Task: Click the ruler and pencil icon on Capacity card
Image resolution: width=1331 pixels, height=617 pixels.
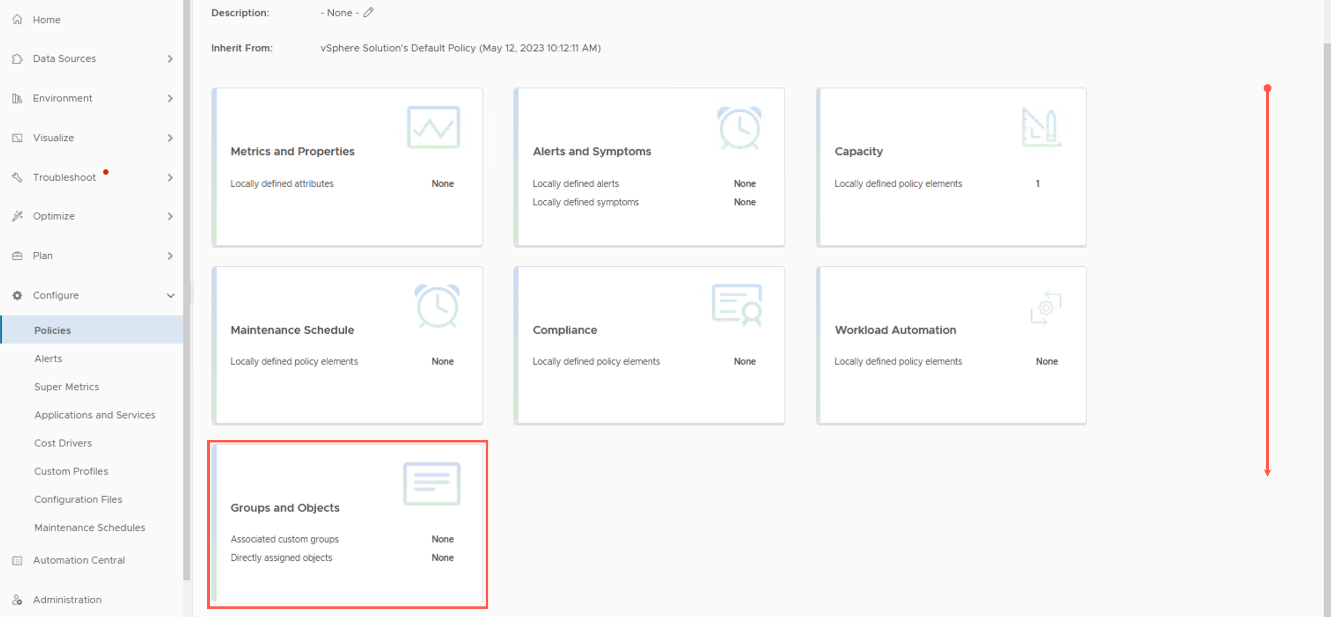Action: click(x=1041, y=127)
